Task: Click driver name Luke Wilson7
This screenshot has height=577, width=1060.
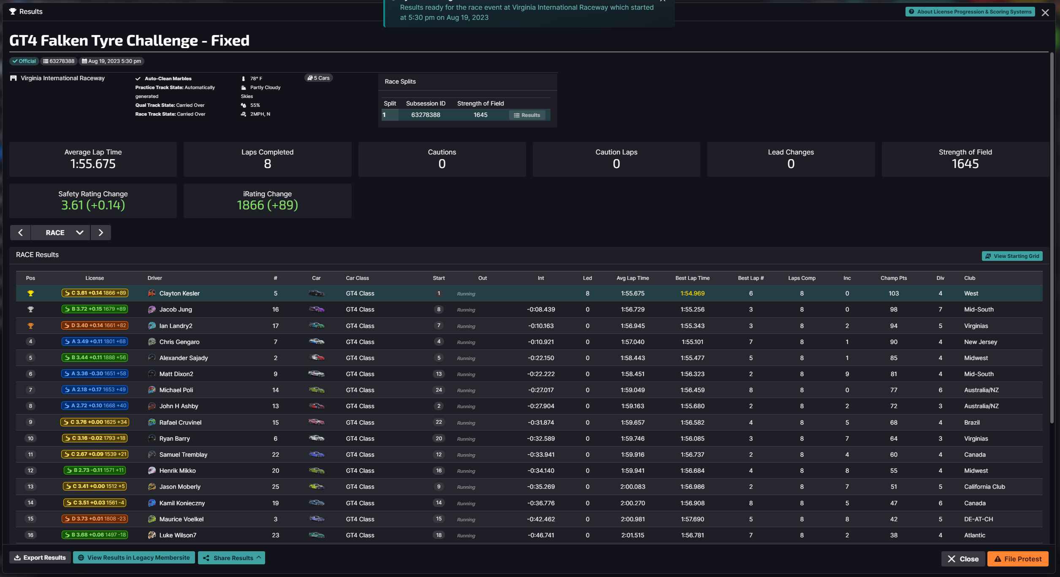Action: 178,535
